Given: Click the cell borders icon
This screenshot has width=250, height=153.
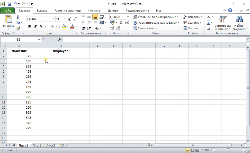Looking at the screenshot, I should 52,26.
